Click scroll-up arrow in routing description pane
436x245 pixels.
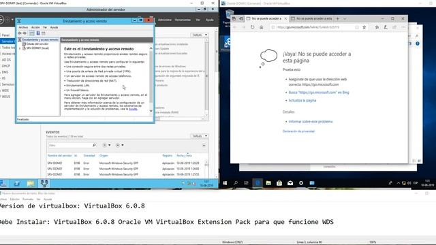(151, 48)
